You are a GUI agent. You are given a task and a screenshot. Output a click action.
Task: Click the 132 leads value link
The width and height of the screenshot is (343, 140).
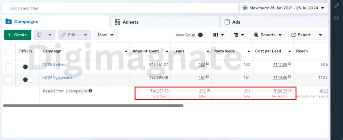[x=202, y=65]
